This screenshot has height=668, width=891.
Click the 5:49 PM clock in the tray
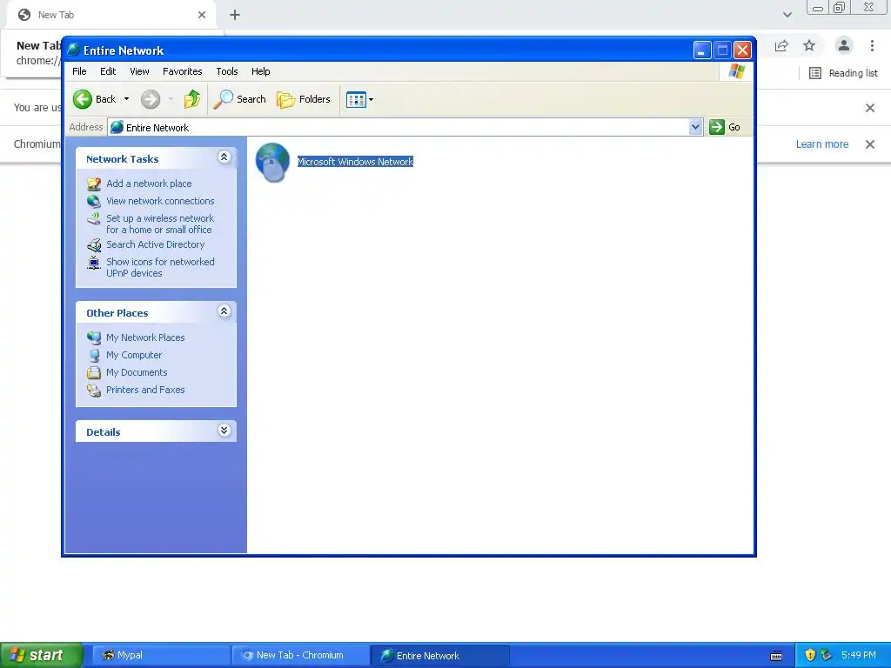[859, 655]
